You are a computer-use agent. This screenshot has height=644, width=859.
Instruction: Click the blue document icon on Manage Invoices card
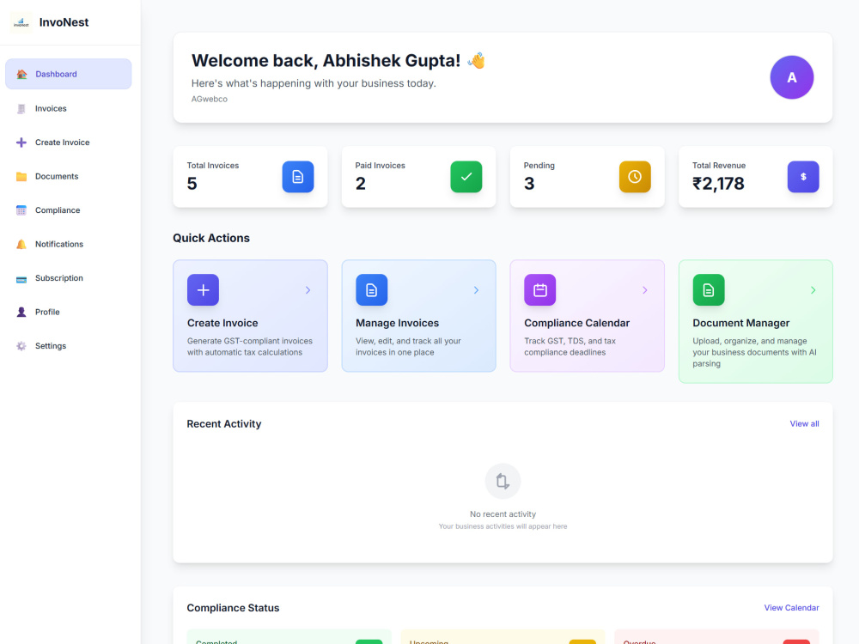(371, 289)
